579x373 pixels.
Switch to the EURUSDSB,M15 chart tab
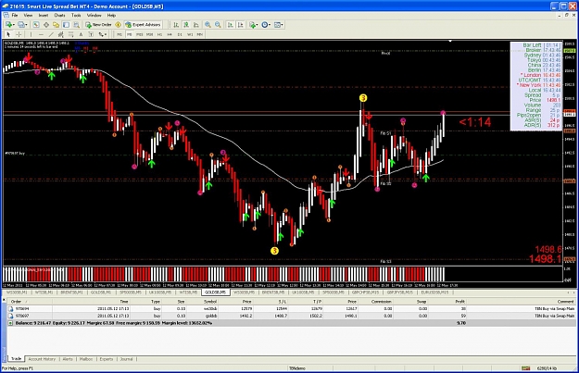434,292
